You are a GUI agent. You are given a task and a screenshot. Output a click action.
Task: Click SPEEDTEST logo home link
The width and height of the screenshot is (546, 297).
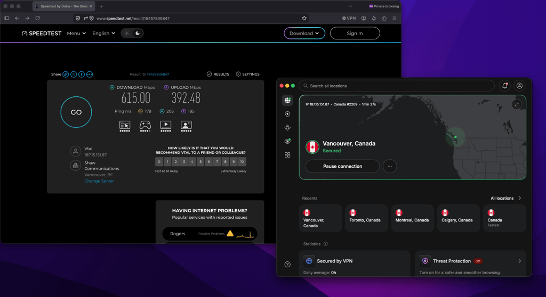tap(42, 33)
